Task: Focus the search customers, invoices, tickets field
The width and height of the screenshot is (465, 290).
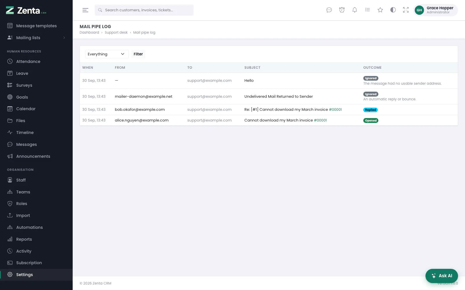Action: click(x=144, y=10)
